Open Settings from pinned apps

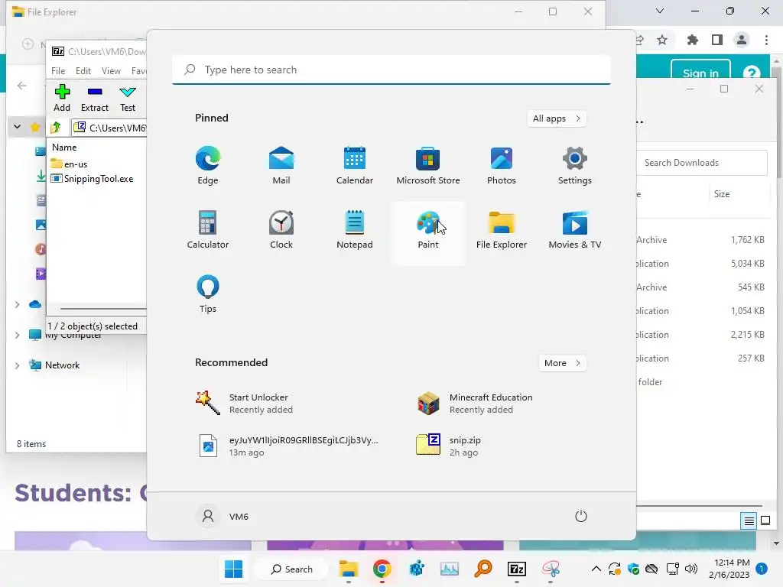click(x=575, y=166)
